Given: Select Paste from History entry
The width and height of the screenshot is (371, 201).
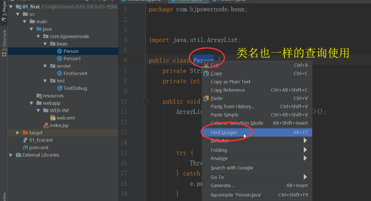Looking at the screenshot, I should [257, 107].
